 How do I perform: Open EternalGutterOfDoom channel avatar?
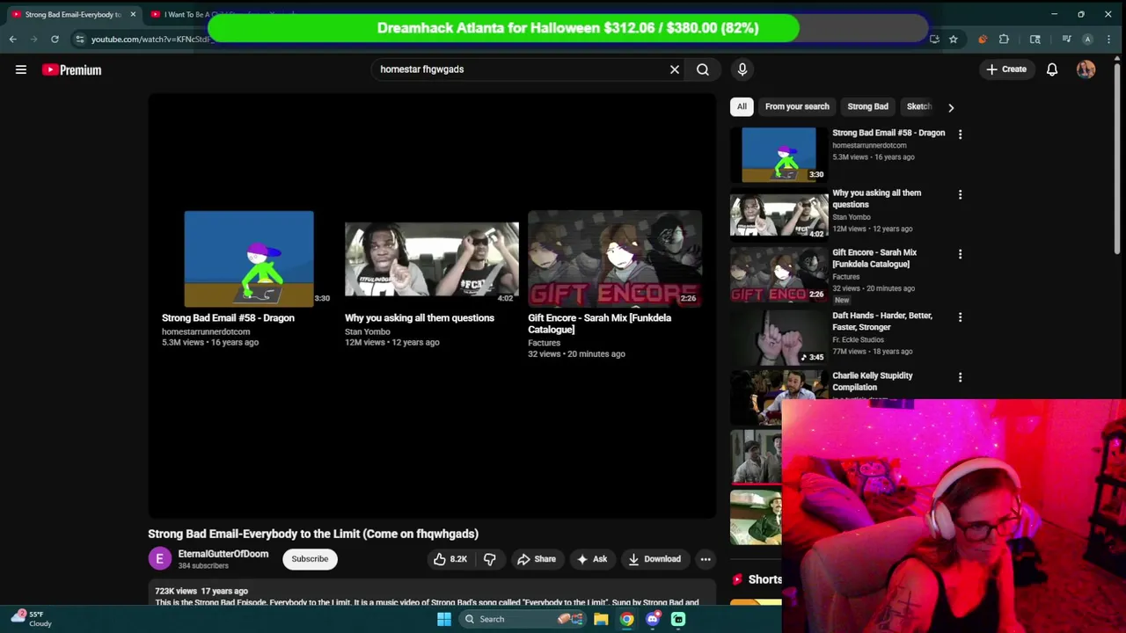[x=160, y=559]
